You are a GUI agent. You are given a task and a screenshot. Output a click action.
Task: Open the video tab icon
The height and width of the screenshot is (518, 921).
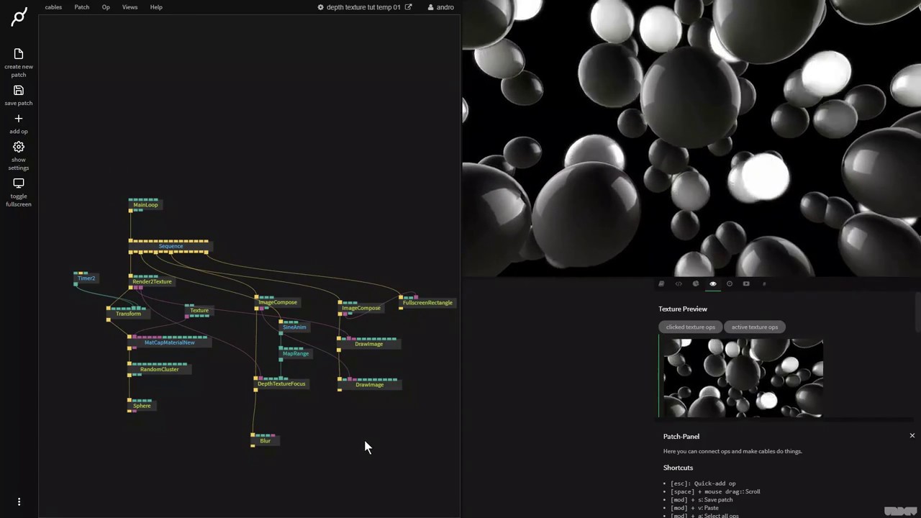746,283
